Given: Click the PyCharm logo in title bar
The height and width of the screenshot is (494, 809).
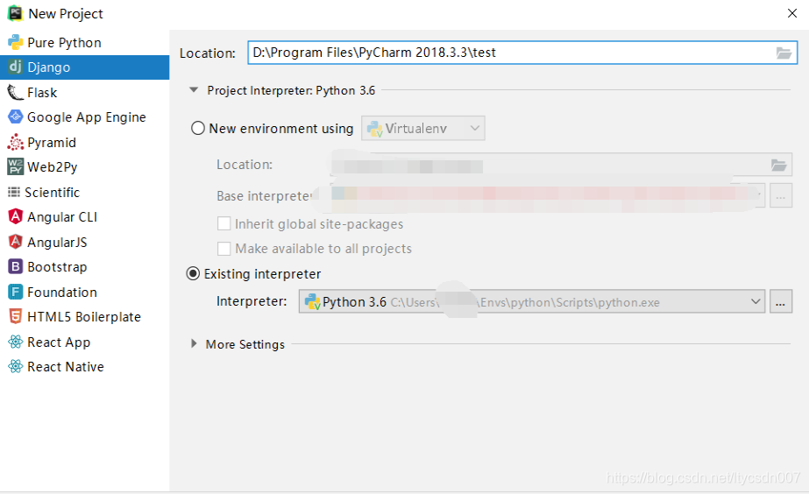Looking at the screenshot, I should 16,13.
